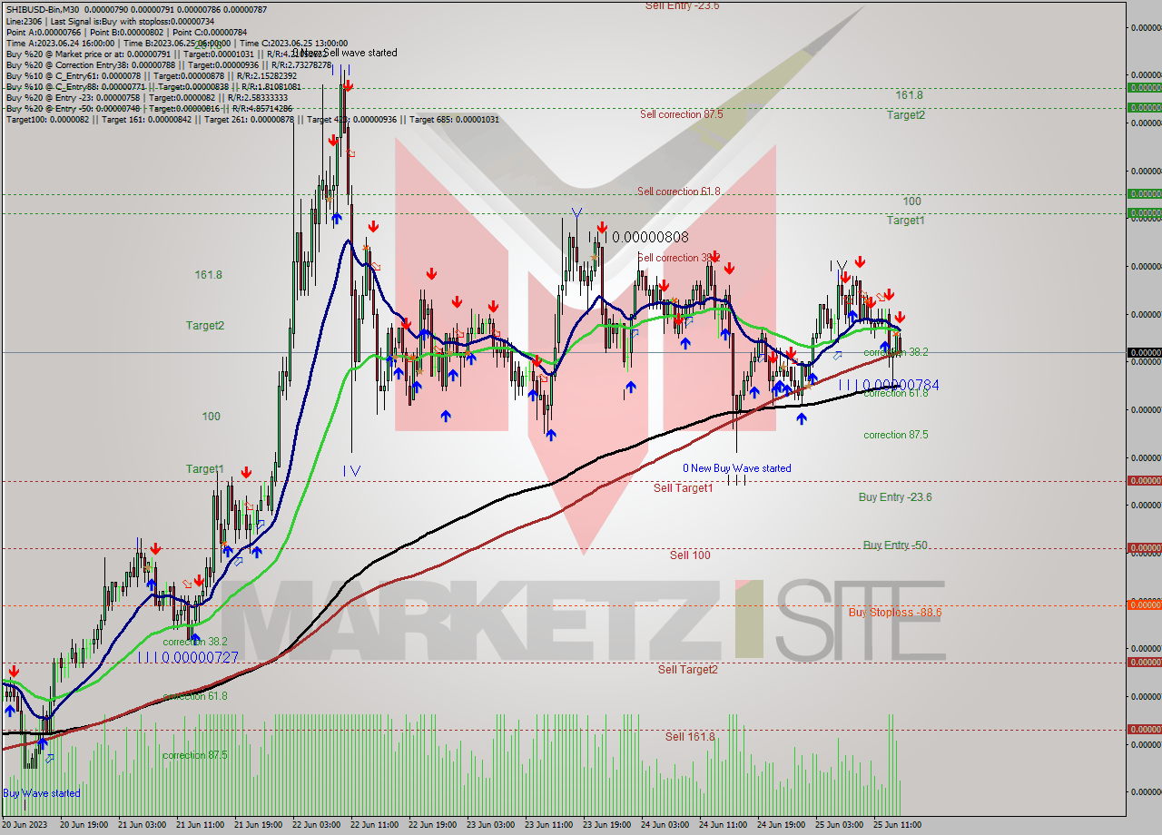
Task: Select the 'Buy Entry -50' label
Action: [895, 545]
